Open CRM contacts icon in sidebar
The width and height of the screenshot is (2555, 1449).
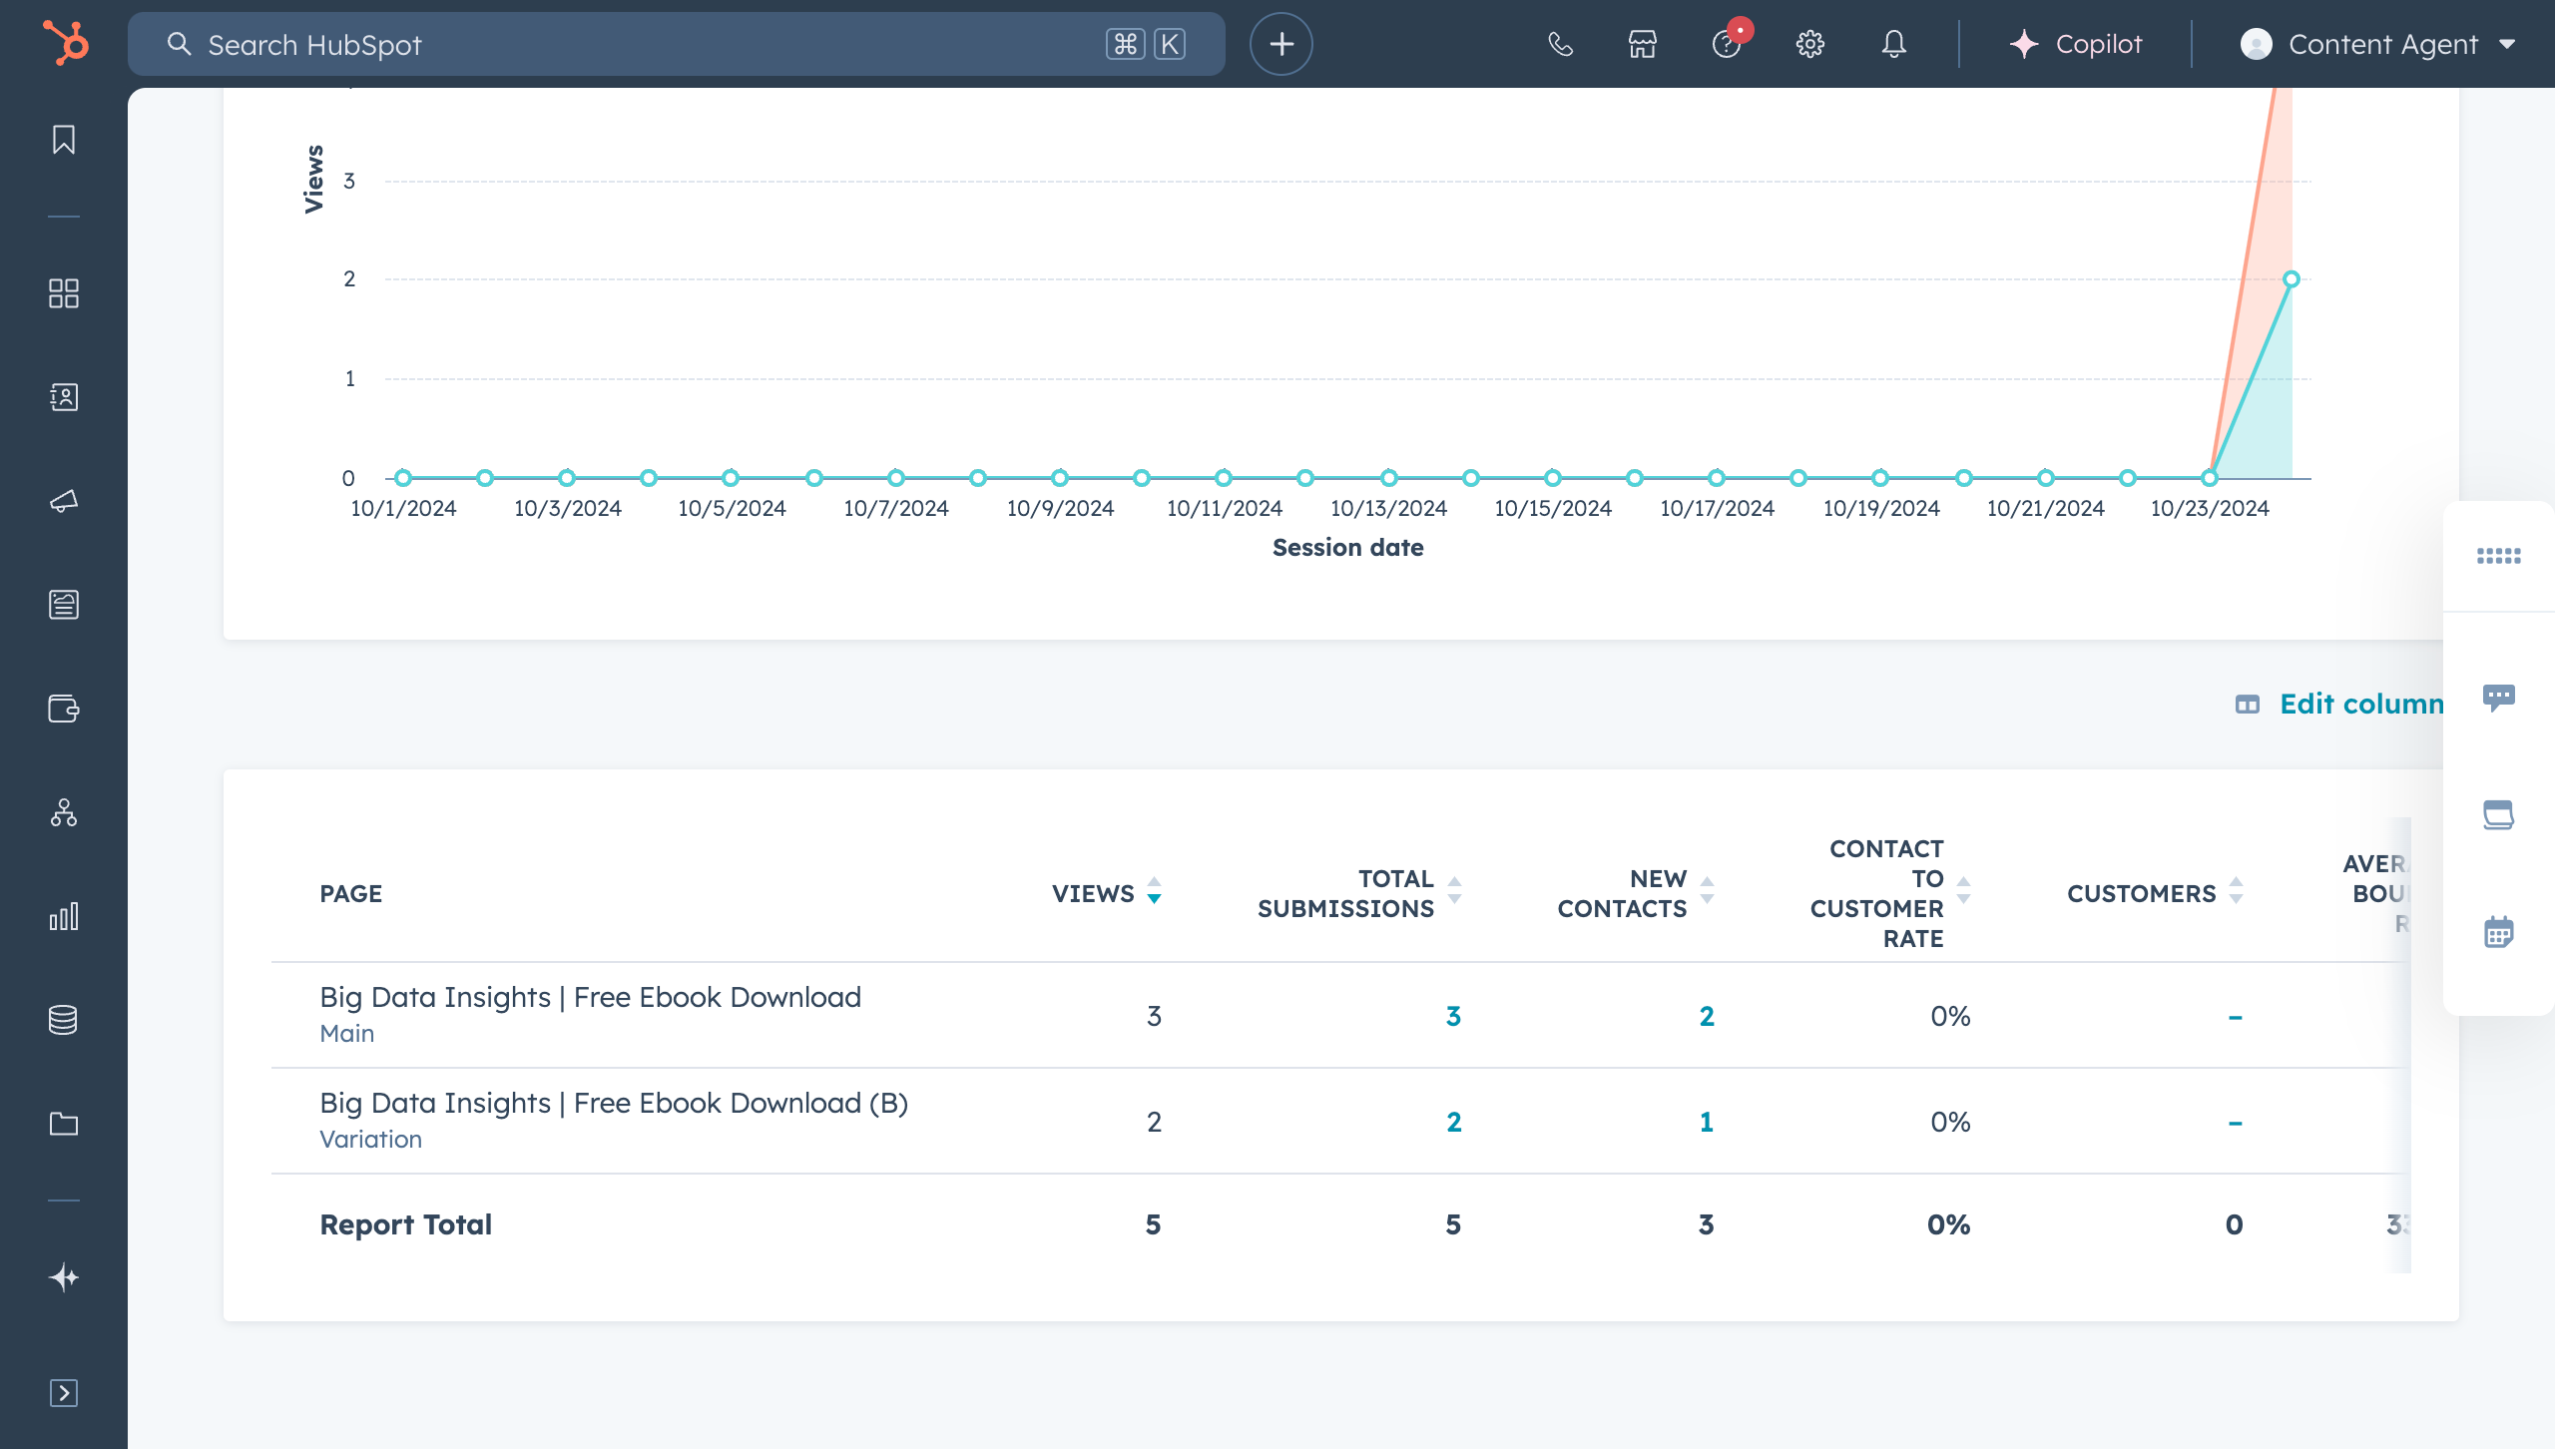tap(64, 397)
